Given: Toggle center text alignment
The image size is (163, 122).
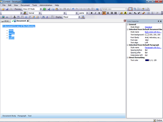Looking at the screenshot, I should tap(108, 13).
